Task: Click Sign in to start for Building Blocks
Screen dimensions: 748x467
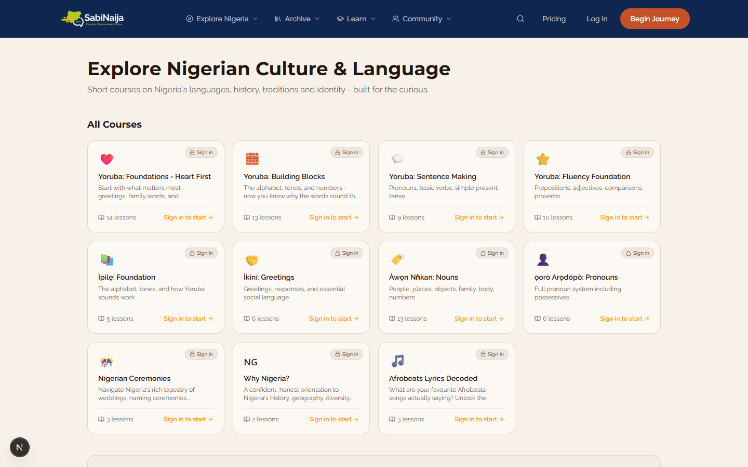Action: click(334, 217)
